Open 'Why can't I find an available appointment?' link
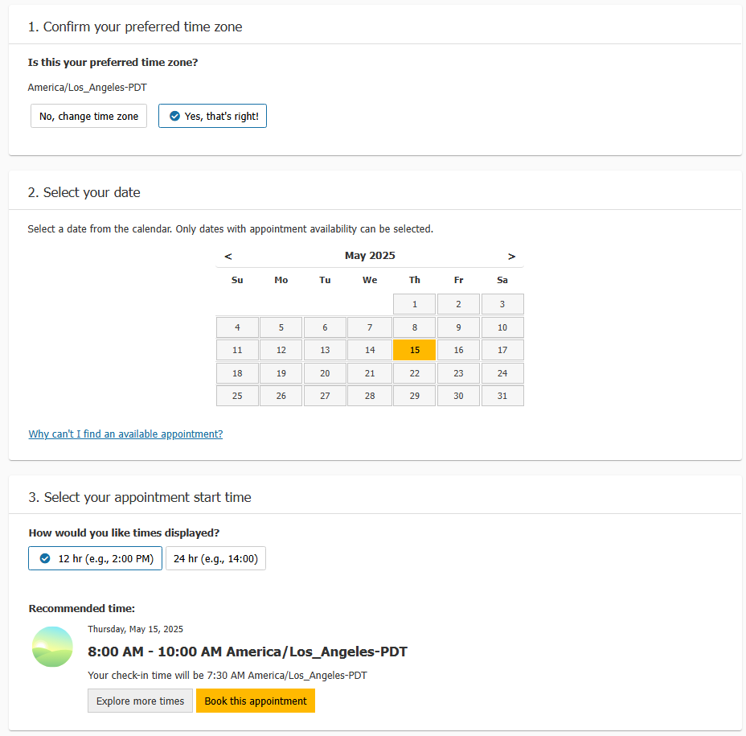746x736 pixels. [125, 434]
